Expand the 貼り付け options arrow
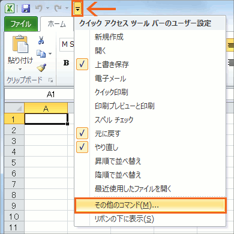 pyautogui.click(x=20, y=69)
